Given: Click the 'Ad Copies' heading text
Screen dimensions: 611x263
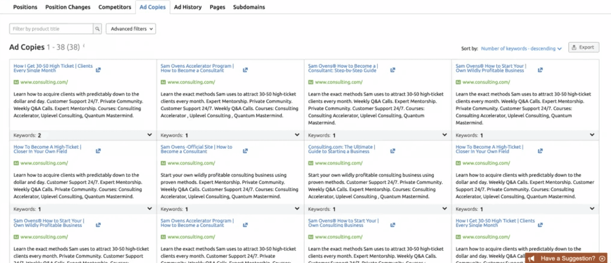Looking at the screenshot, I should (27, 47).
